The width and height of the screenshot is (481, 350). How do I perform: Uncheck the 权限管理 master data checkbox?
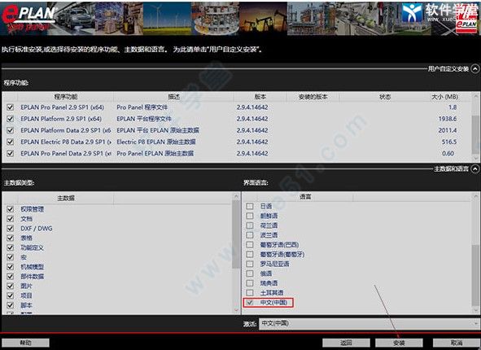(x=10, y=209)
